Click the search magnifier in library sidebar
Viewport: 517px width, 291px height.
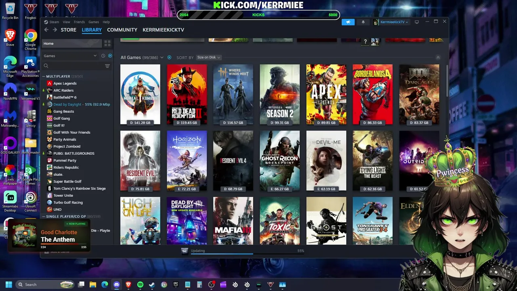point(46,66)
